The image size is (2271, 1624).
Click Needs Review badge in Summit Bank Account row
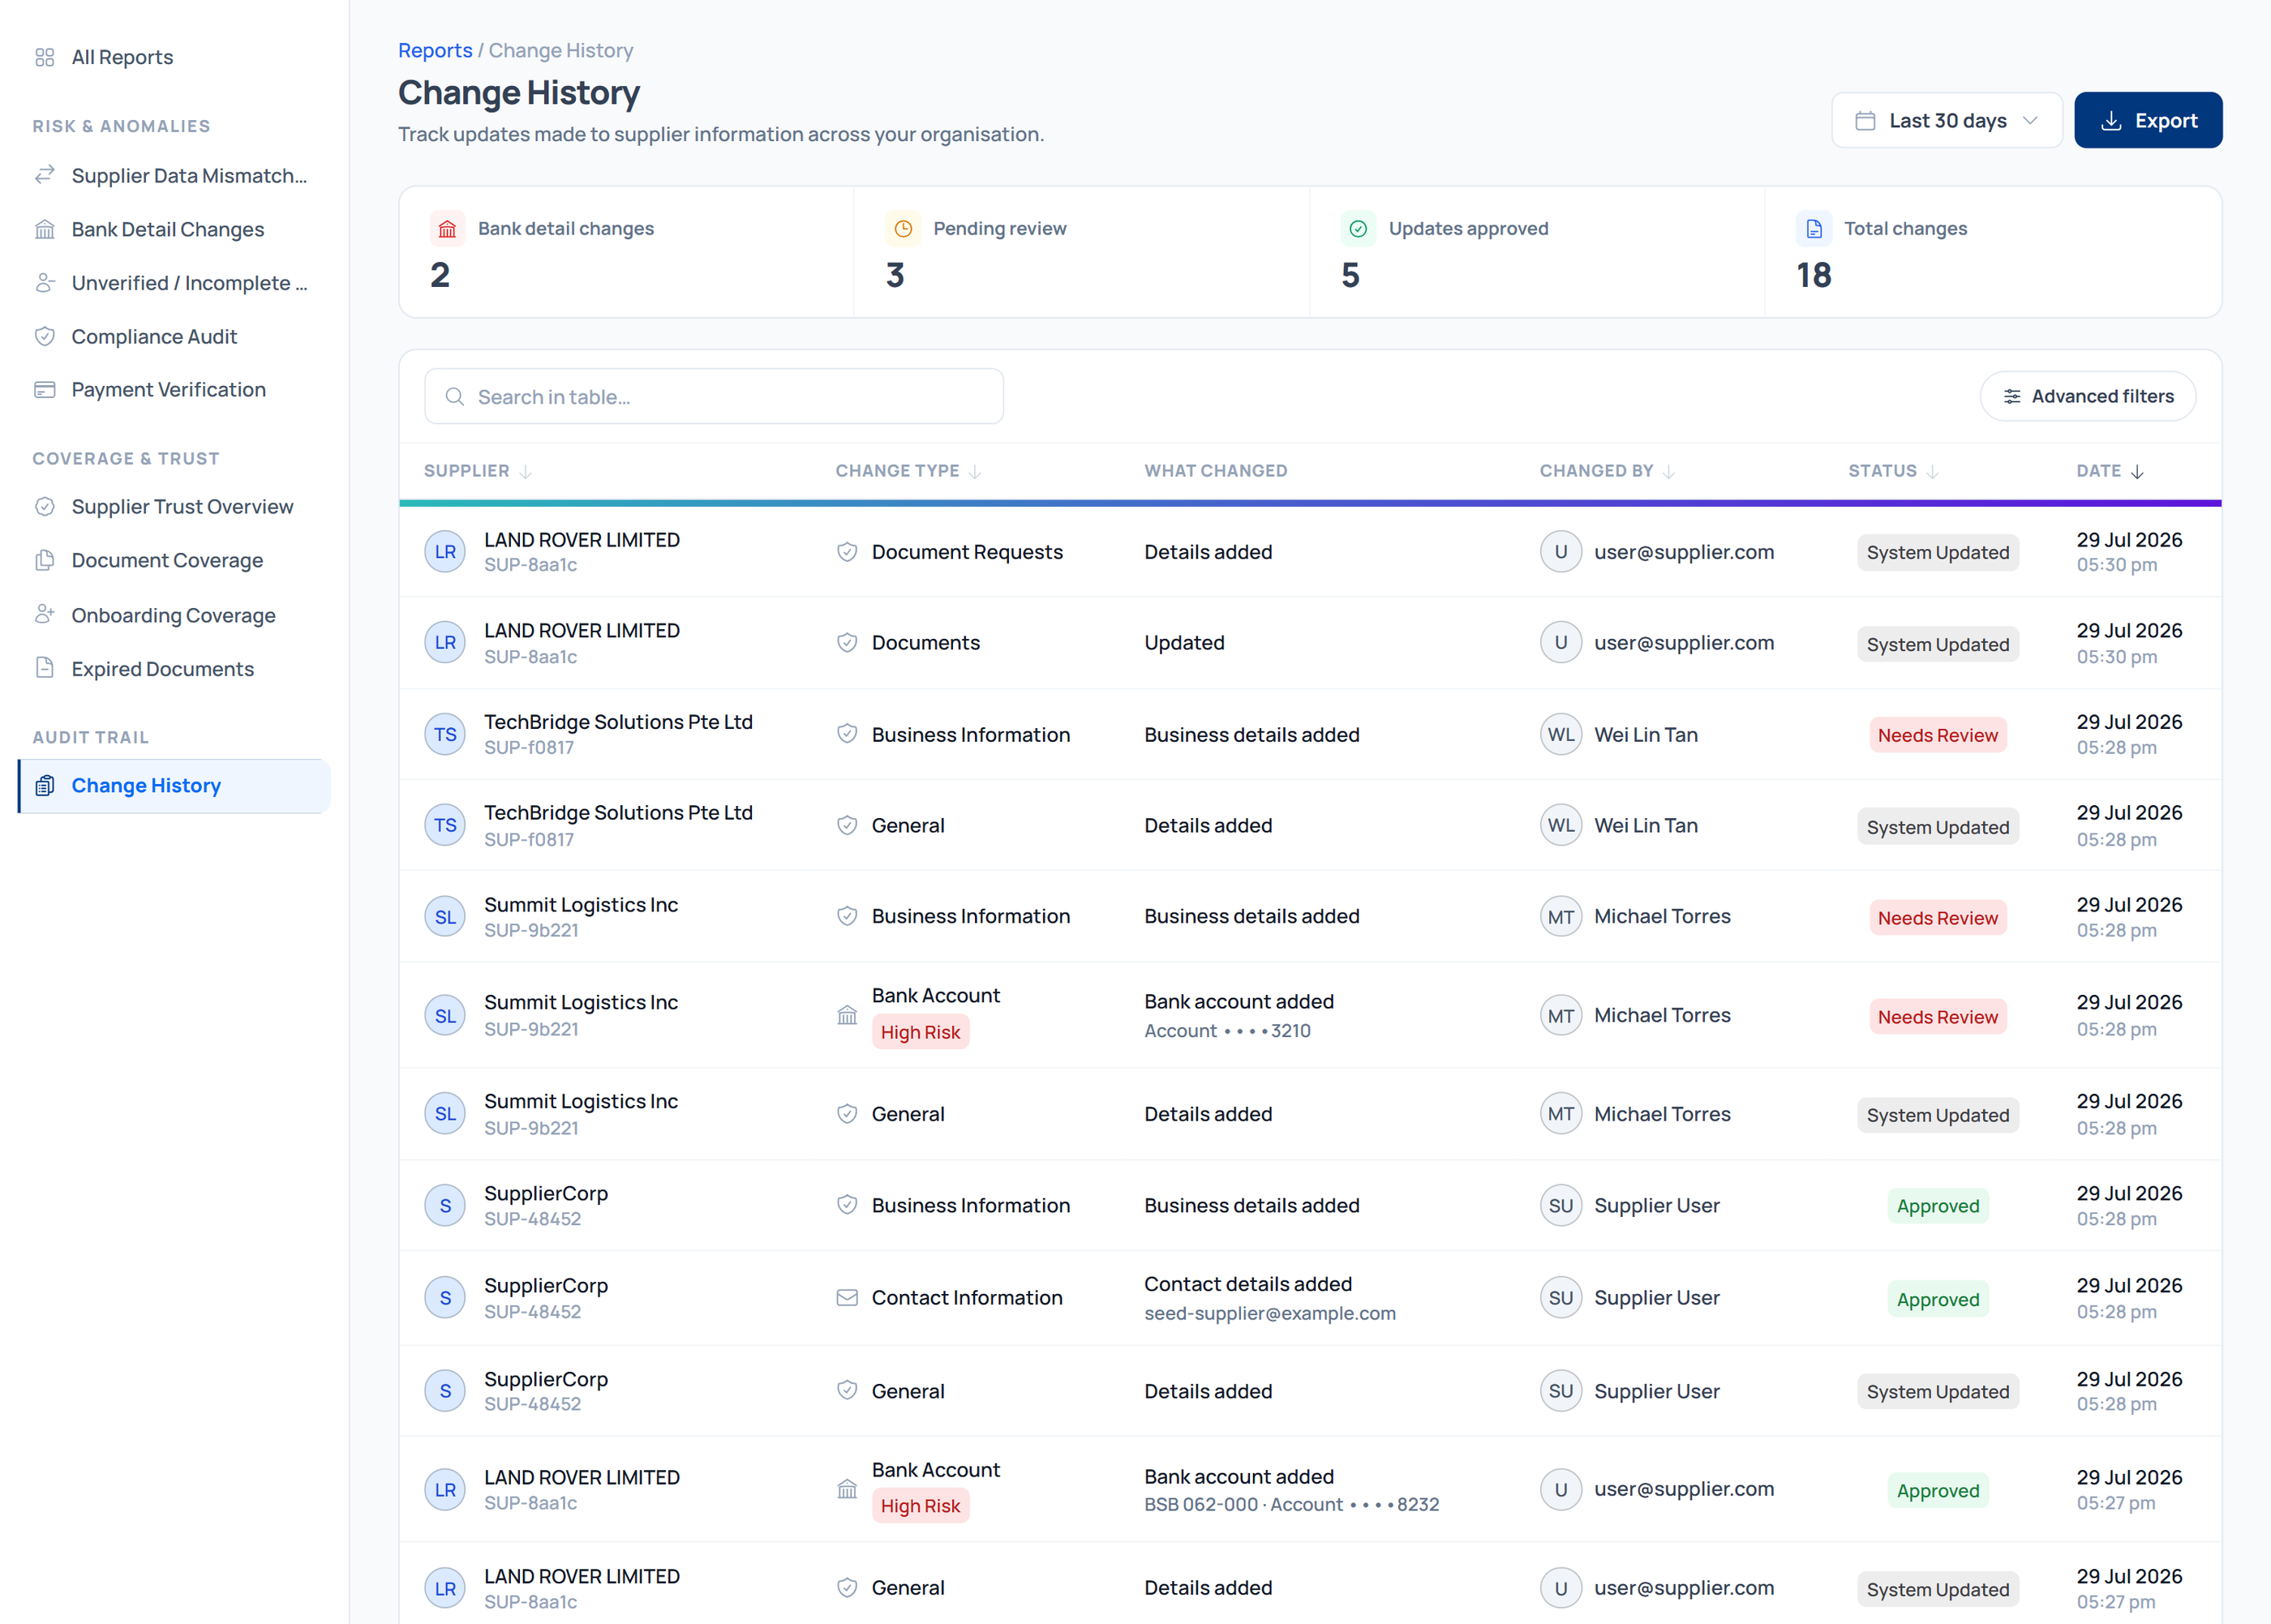[x=1938, y=1017]
